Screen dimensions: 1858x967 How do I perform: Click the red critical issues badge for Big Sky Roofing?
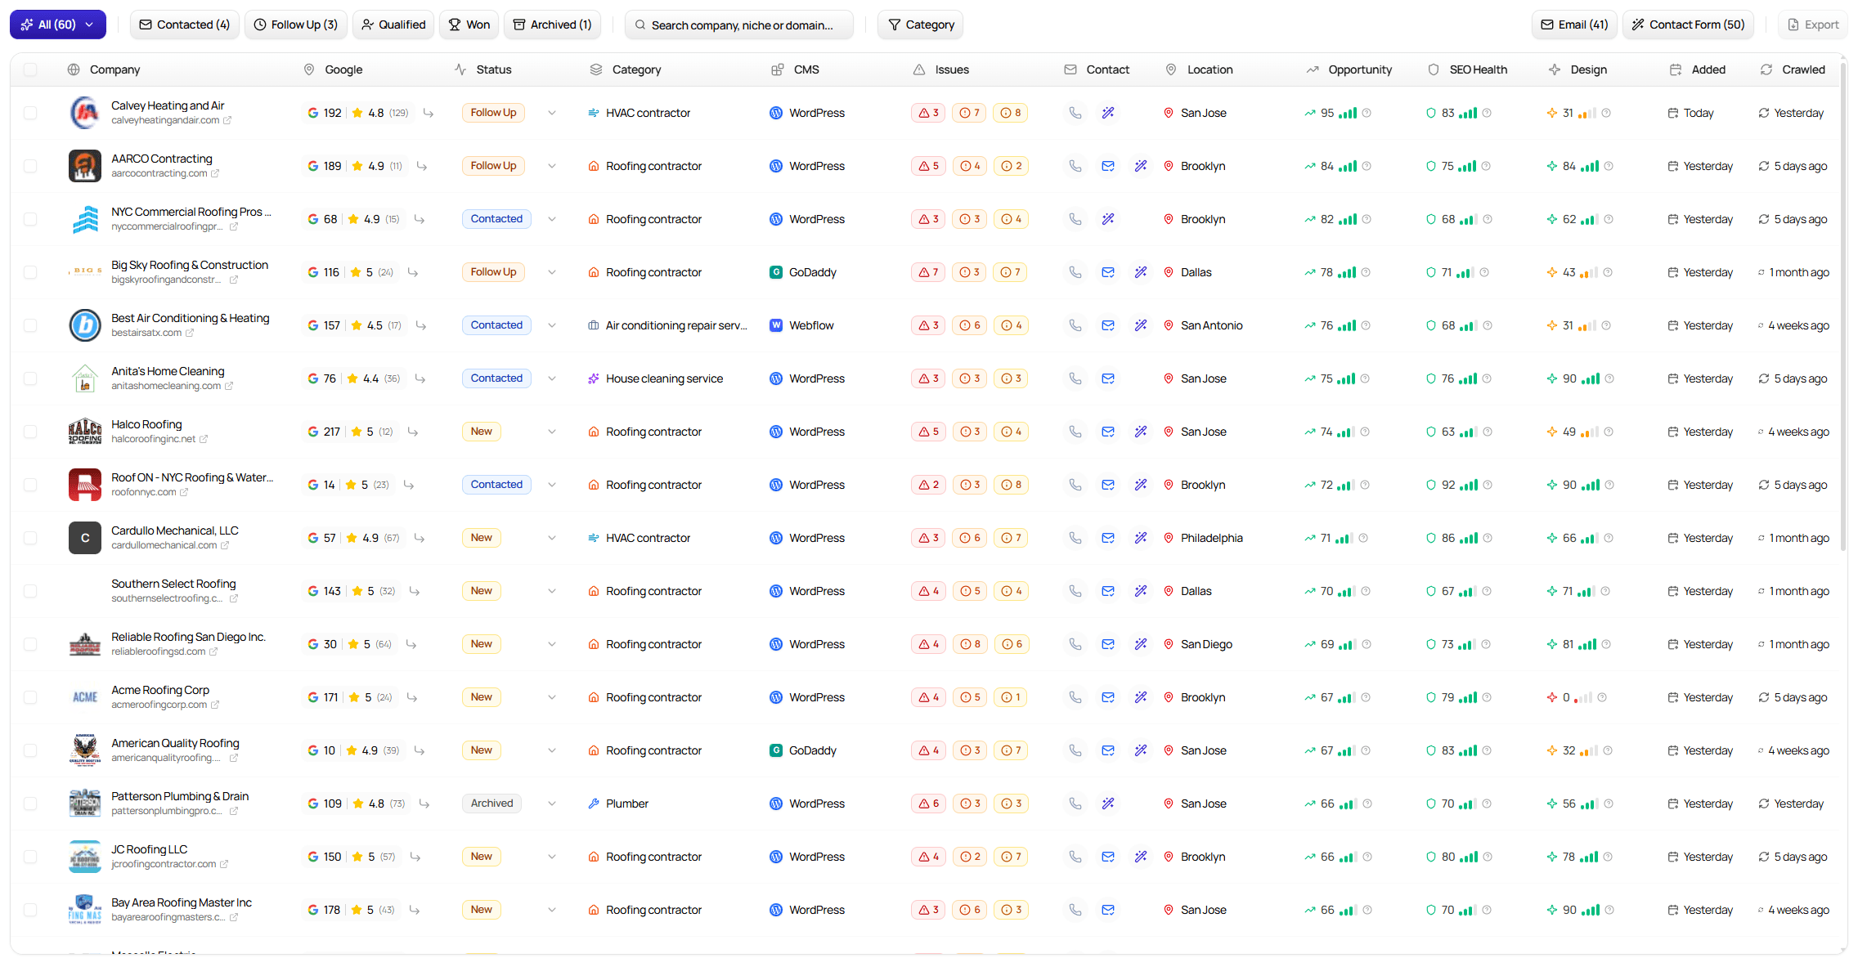pos(927,272)
